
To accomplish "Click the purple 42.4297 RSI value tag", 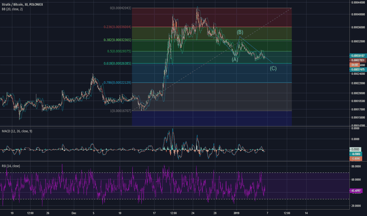I will tap(356, 191).
